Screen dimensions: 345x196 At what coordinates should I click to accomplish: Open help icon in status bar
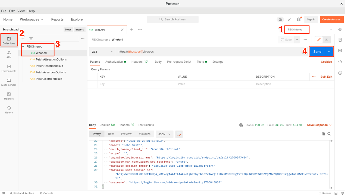coord(342,193)
